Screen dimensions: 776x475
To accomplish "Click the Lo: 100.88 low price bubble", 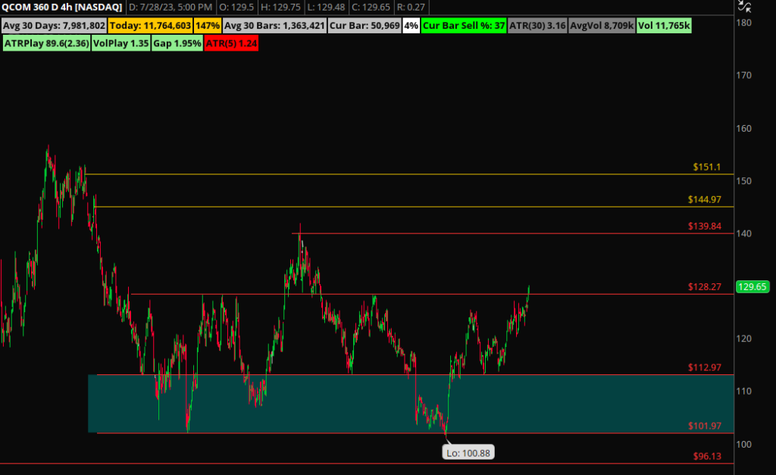I will pyautogui.click(x=468, y=452).
